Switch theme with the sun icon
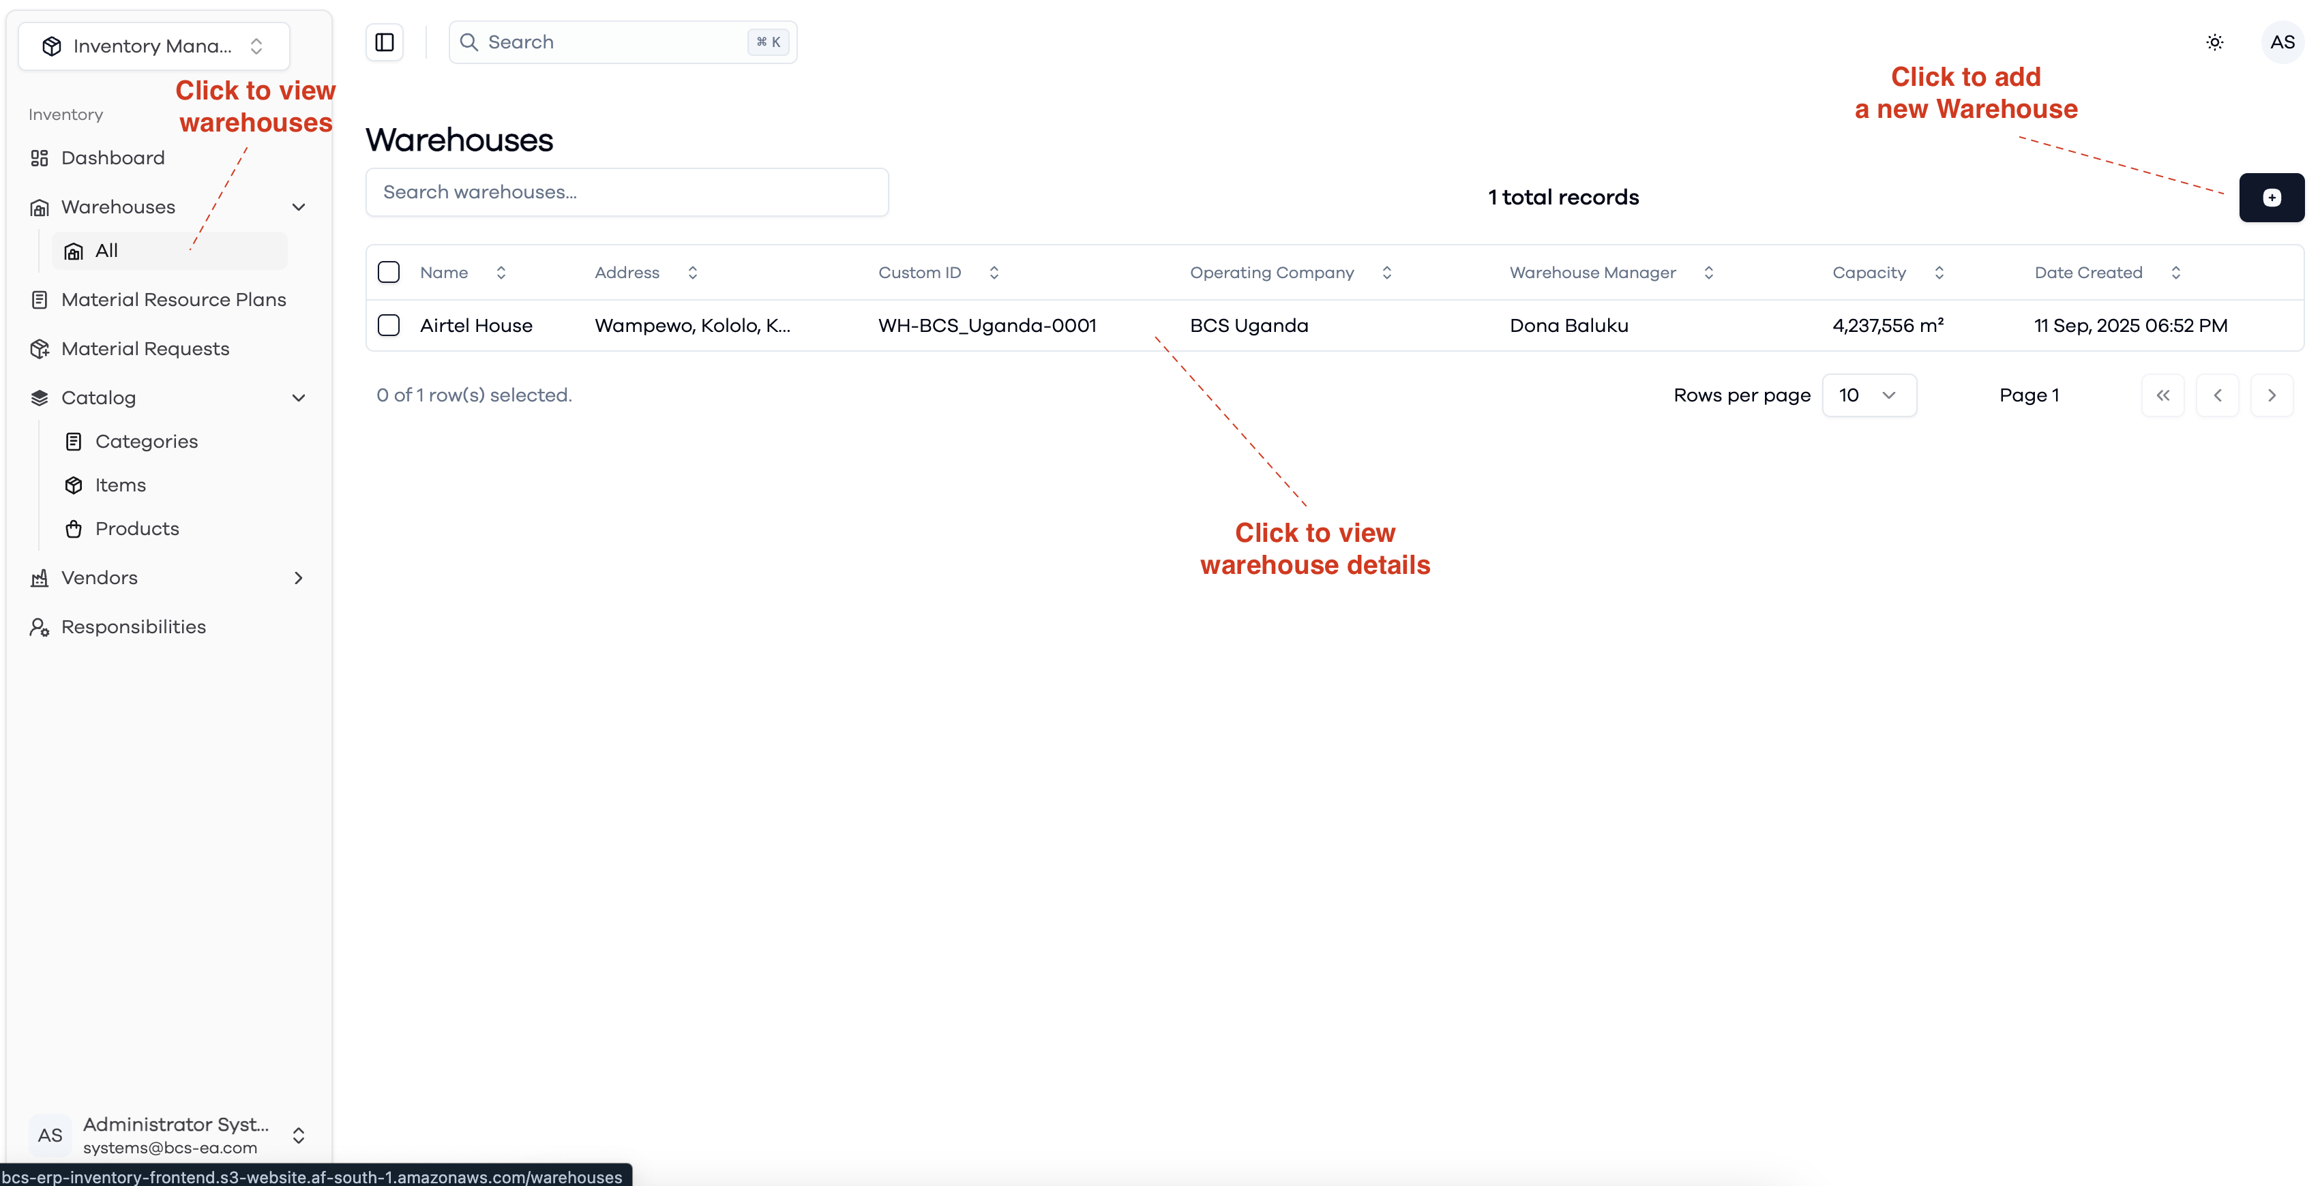This screenshot has width=2320, height=1186. coord(2214,42)
